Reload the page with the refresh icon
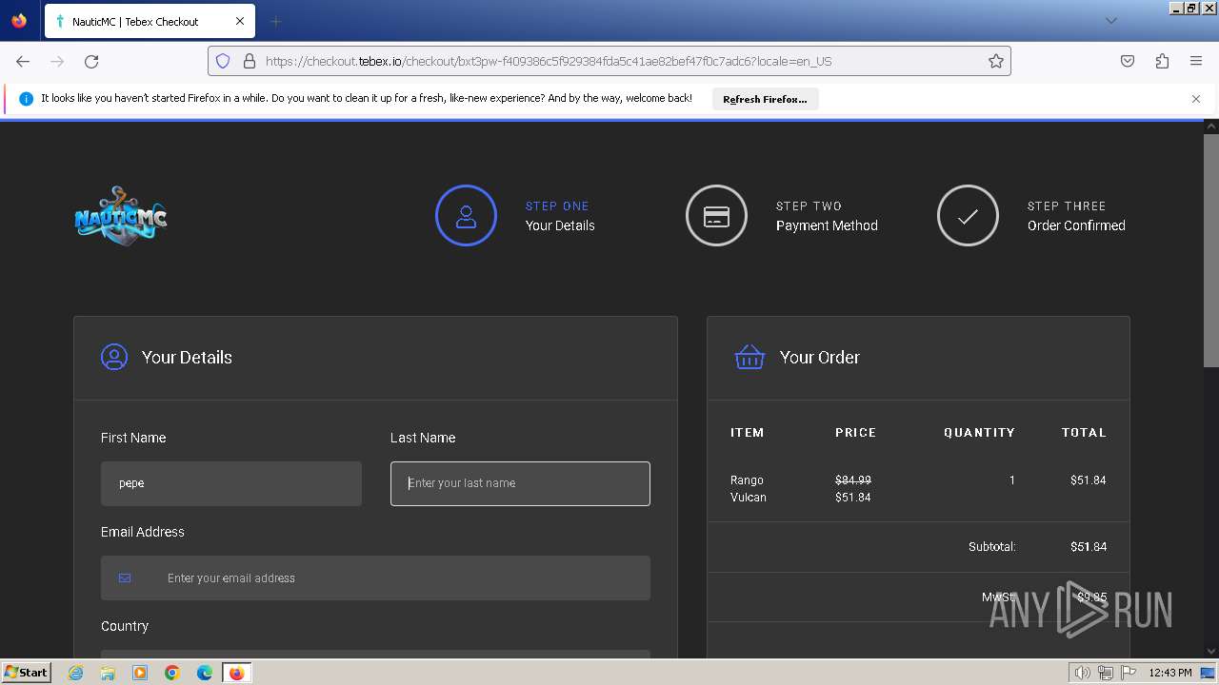Viewport: 1219px width, 685px height. pos(91,61)
